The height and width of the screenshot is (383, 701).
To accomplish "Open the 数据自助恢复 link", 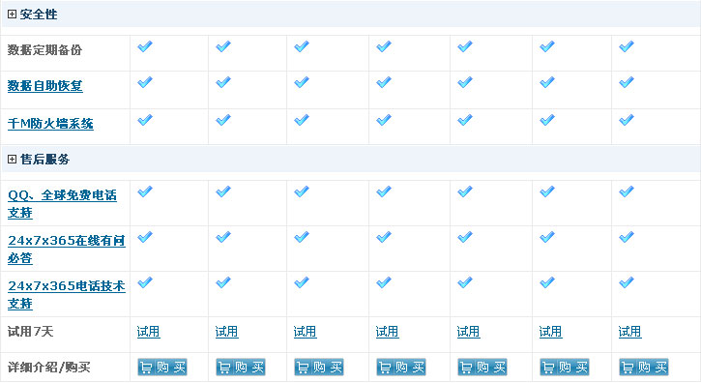I will click(x=45, y=86).
